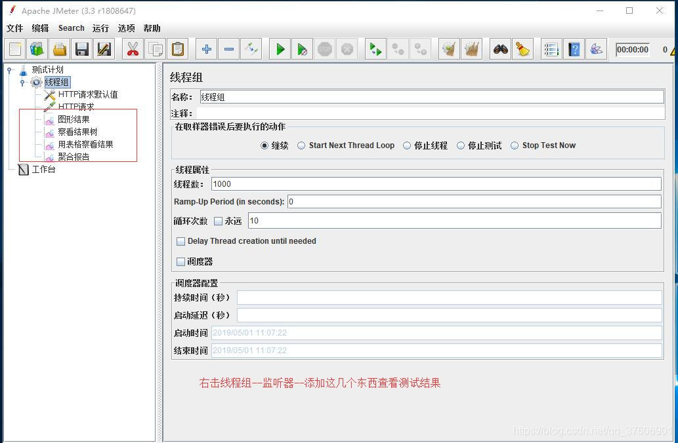Click Start no pauses icon
The height and width of the screenshot is (443, 678).
303,49
